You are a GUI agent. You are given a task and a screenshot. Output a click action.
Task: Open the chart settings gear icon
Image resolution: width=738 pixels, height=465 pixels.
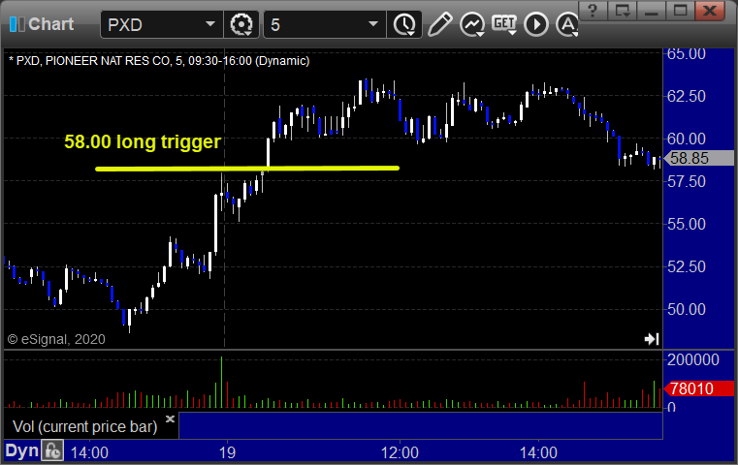point(241,24)
